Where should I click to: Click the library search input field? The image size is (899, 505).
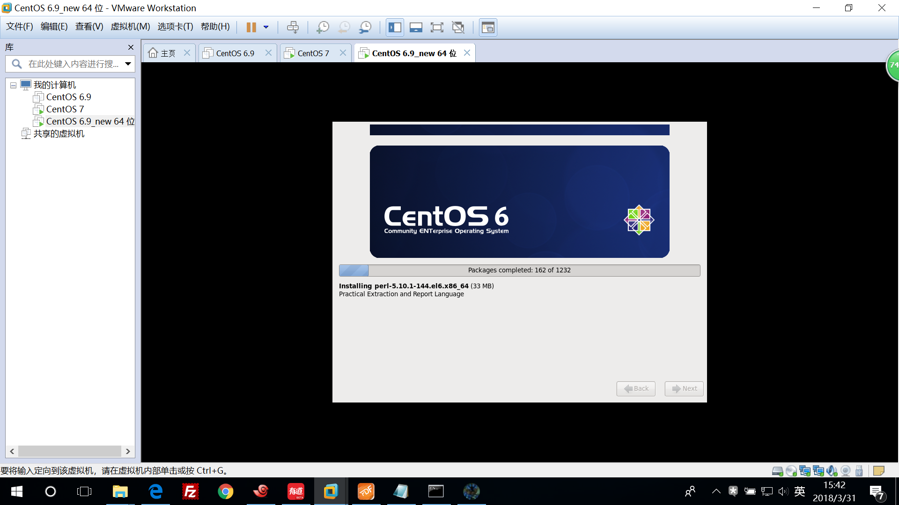70,64
